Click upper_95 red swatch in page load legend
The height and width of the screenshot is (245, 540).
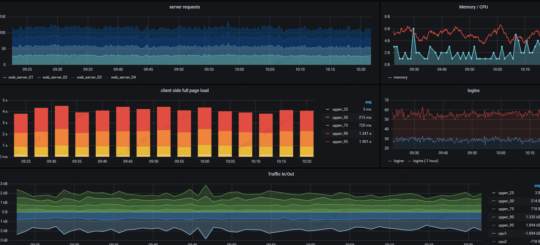point(327,142)
